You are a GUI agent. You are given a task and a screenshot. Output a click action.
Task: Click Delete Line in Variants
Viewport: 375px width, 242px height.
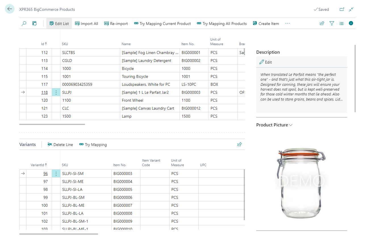60,145
